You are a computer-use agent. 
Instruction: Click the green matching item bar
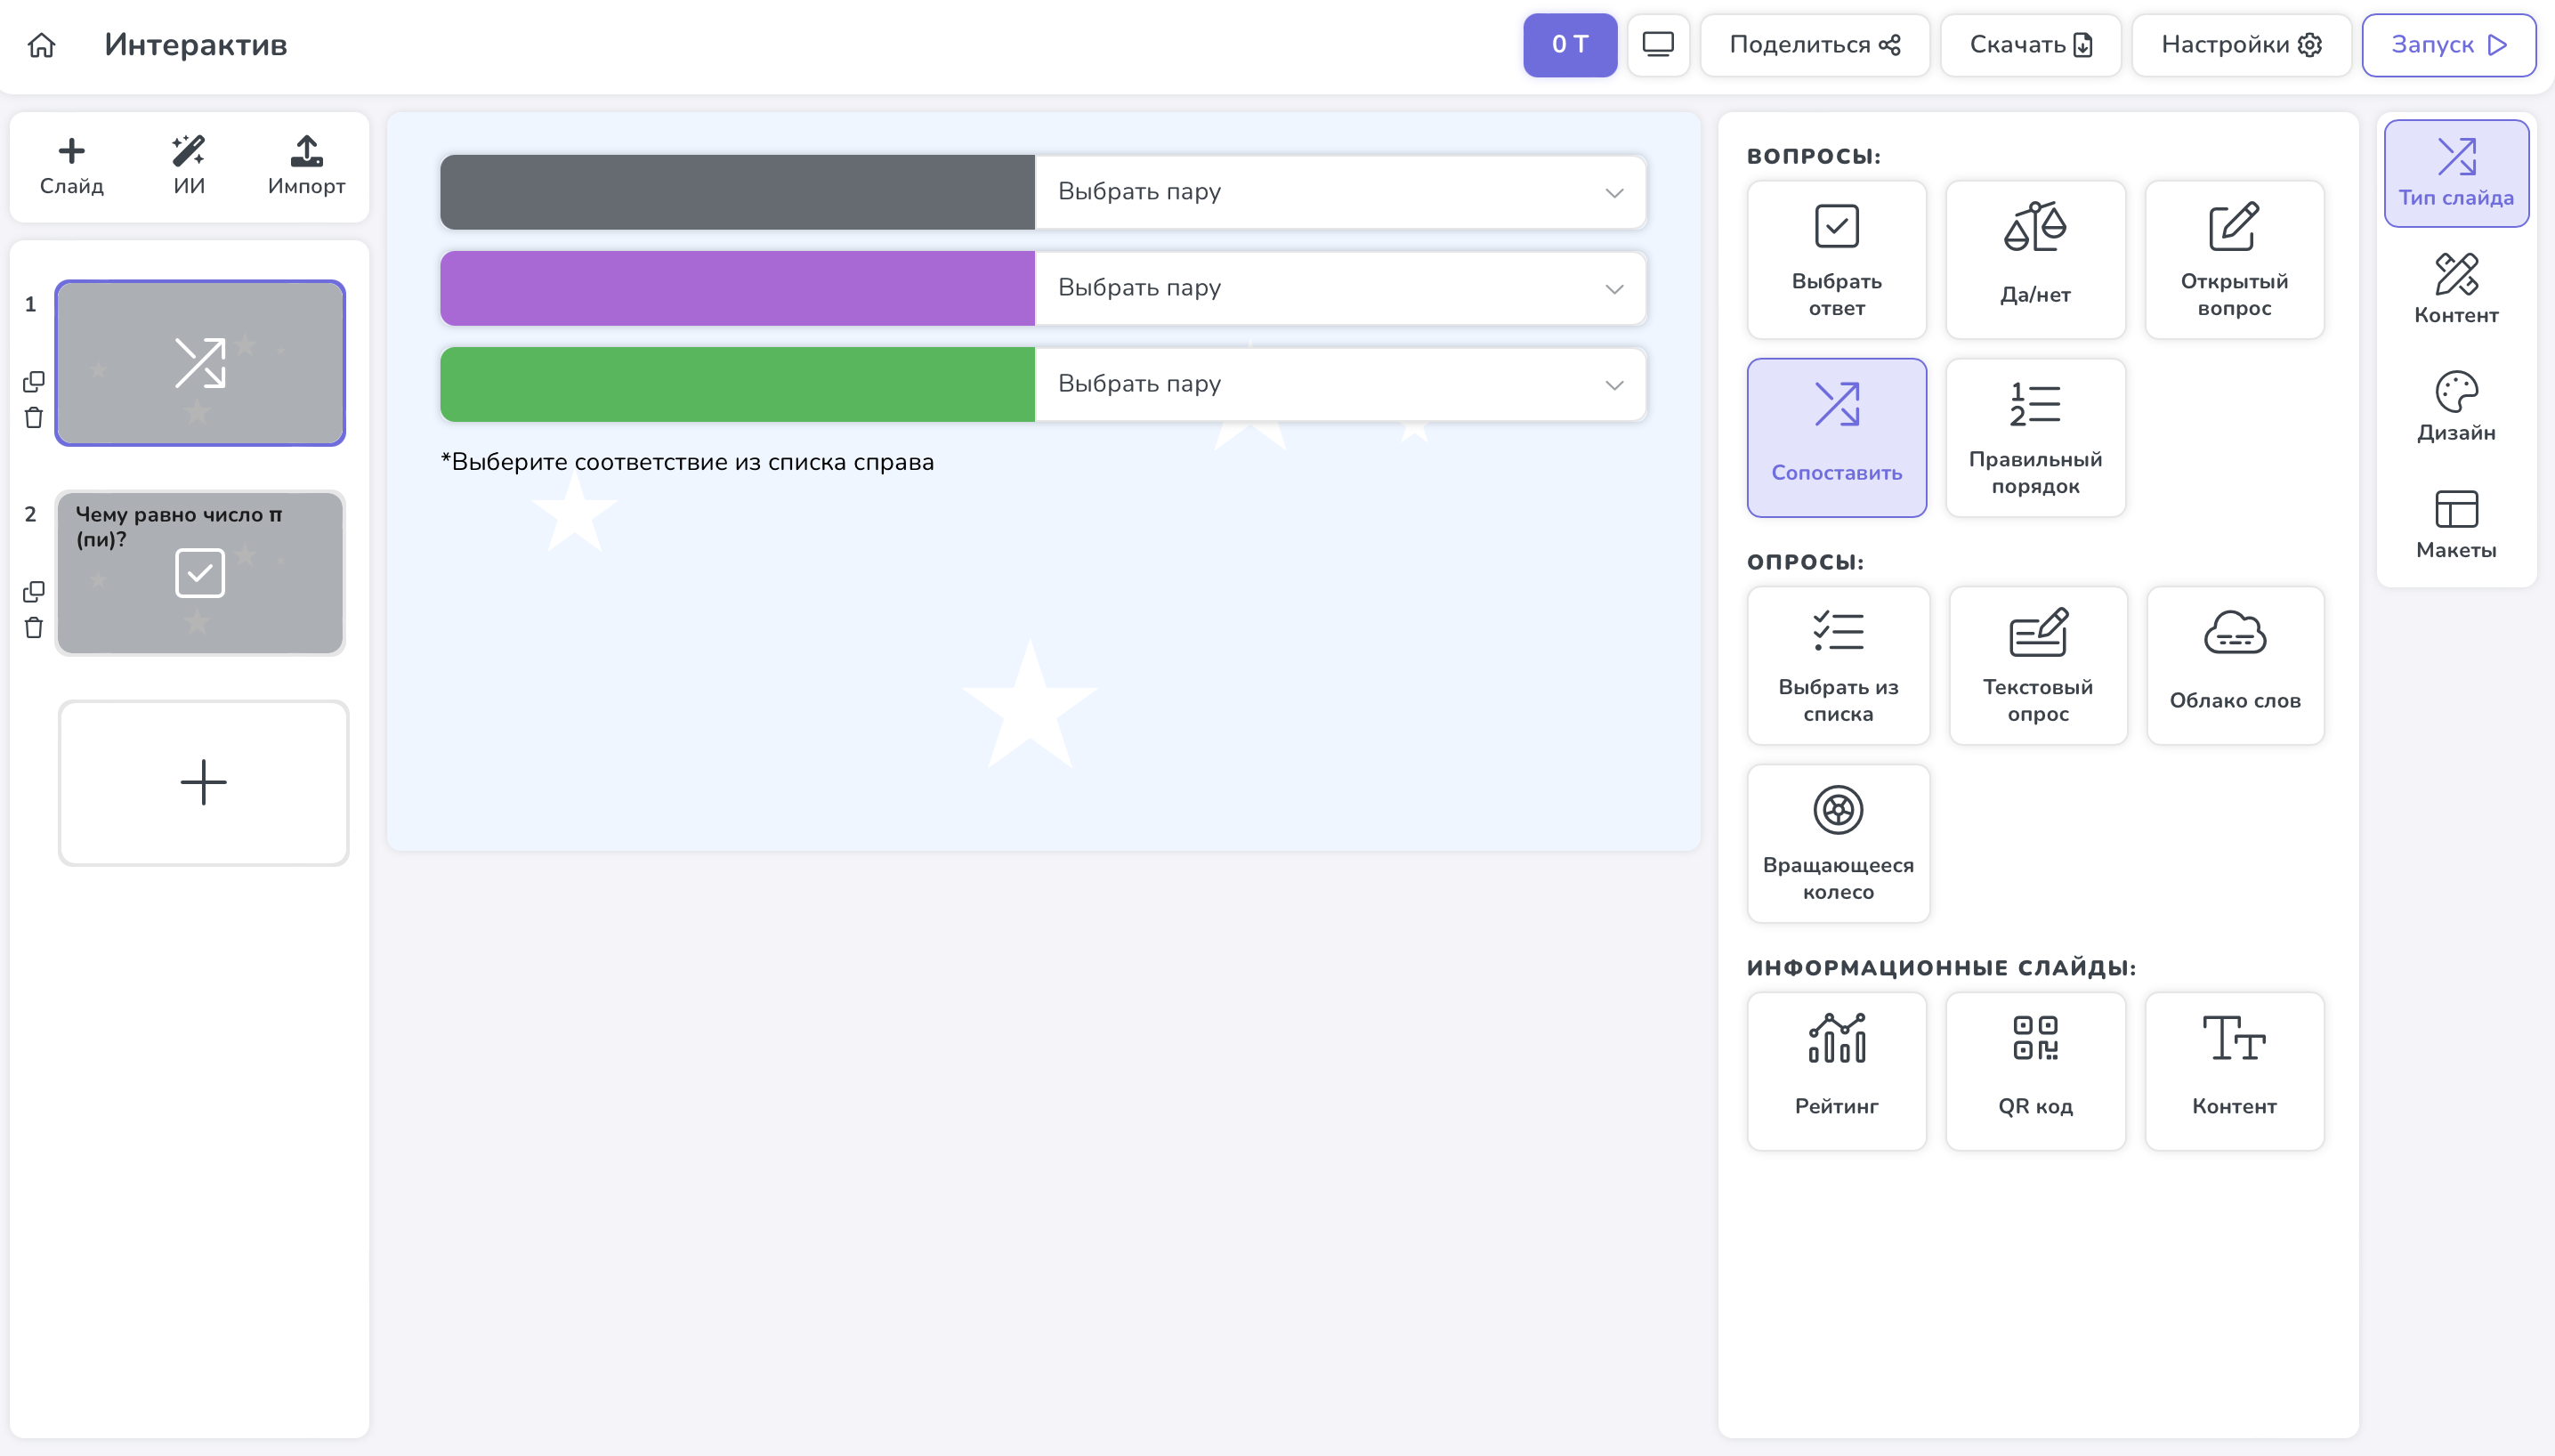pyautogui.click(x=737, y=384)
